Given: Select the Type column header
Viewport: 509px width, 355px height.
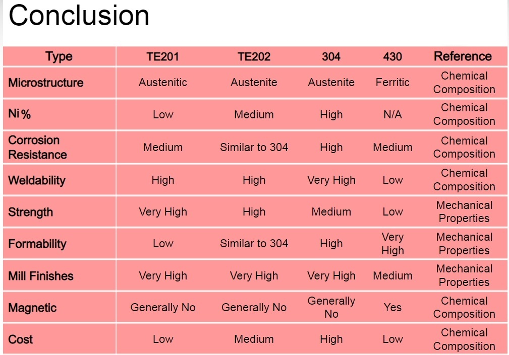Looking at the screenshot, I should 59,57.
